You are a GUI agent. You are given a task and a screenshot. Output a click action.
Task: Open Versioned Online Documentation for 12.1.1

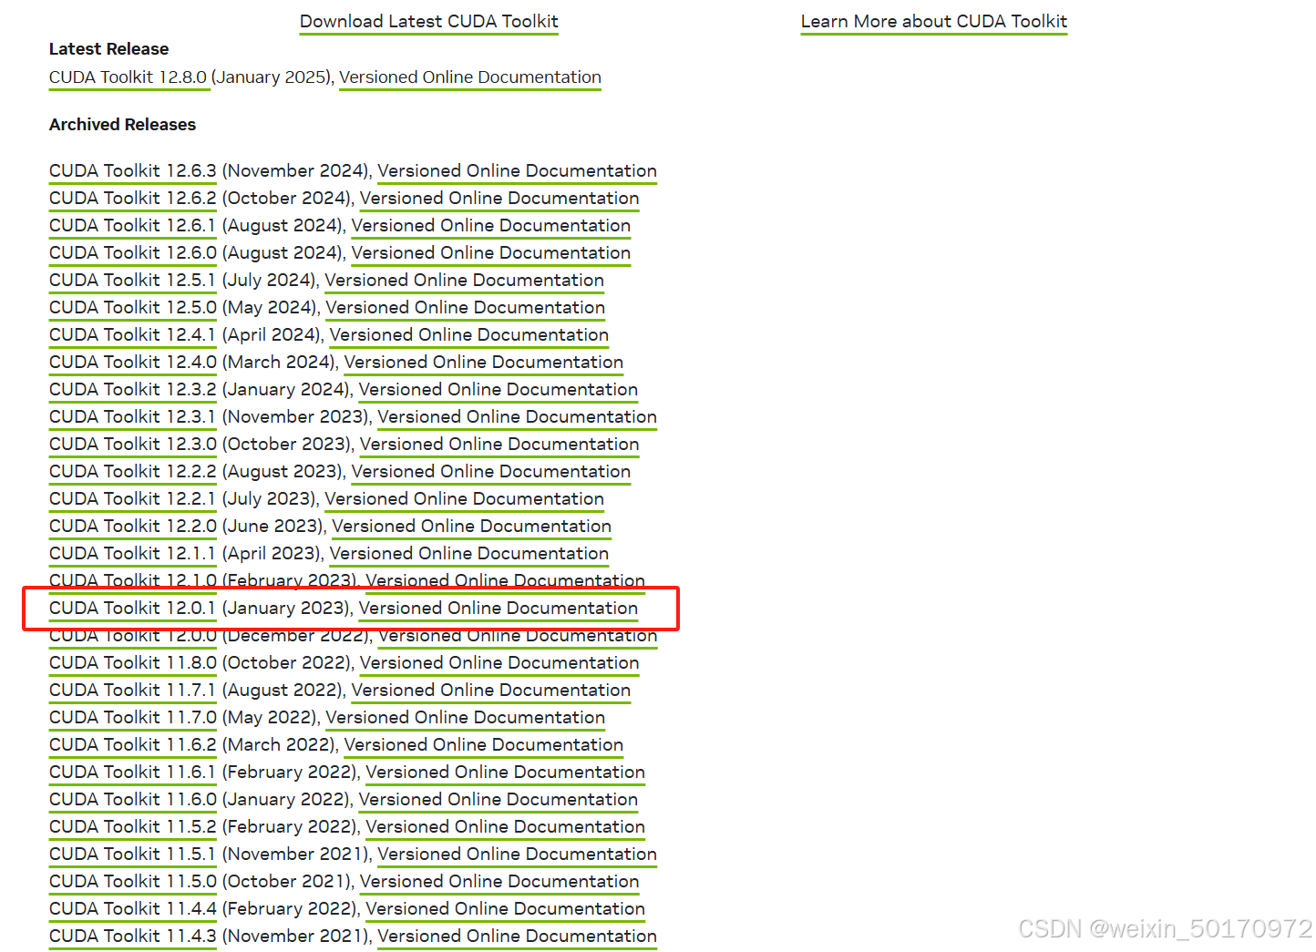pos(469,553)
